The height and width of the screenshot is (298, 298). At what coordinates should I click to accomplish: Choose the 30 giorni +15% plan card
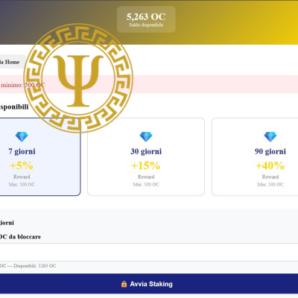(x=146, y=156)
